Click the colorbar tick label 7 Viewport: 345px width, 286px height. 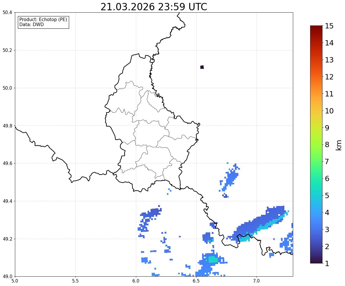point(327,161)
